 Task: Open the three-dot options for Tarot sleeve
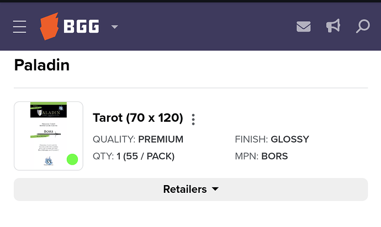pos(193,119)
